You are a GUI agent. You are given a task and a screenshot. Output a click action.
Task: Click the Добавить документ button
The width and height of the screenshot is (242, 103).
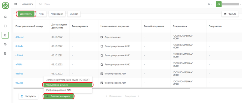tap(59, 96)
